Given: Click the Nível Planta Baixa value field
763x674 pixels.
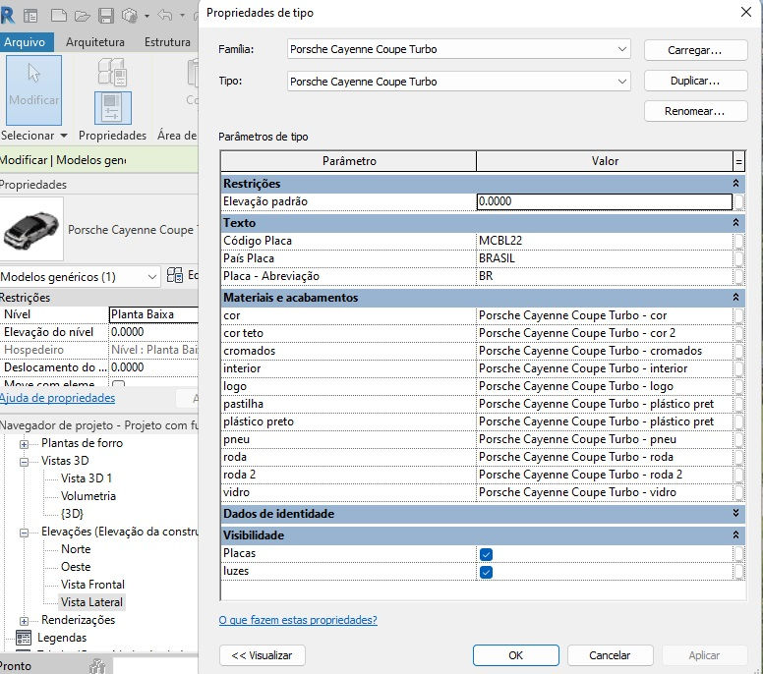Looking at the screenshot, I should (153, 314).
